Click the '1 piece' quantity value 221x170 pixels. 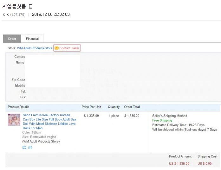pos(114,116)
